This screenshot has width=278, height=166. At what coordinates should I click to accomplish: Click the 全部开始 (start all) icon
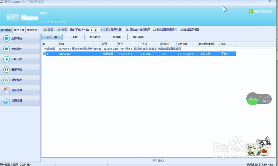pyautogui.click(x=6, y=38)
